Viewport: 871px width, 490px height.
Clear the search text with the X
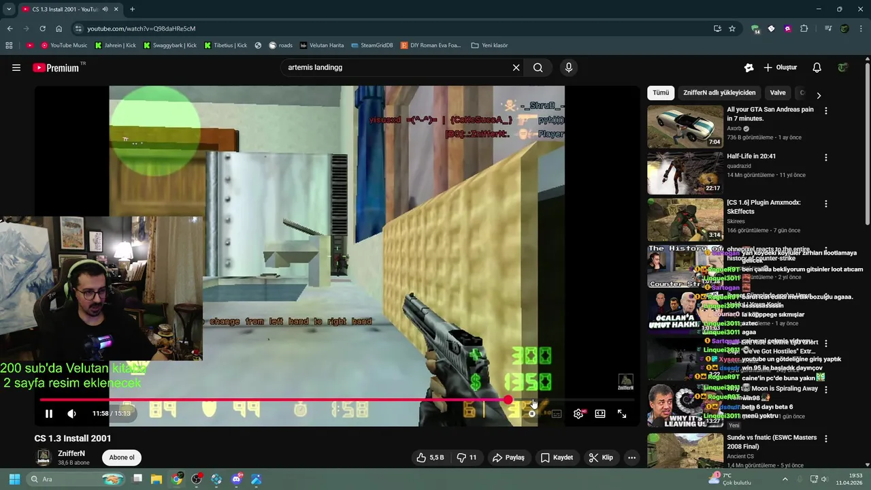coord(516,67)
